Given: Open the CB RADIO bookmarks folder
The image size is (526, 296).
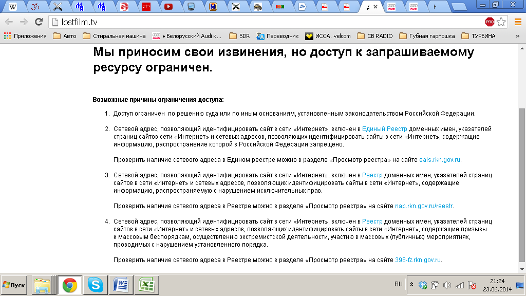Looking at the screenshot, I should coord(374,36).
